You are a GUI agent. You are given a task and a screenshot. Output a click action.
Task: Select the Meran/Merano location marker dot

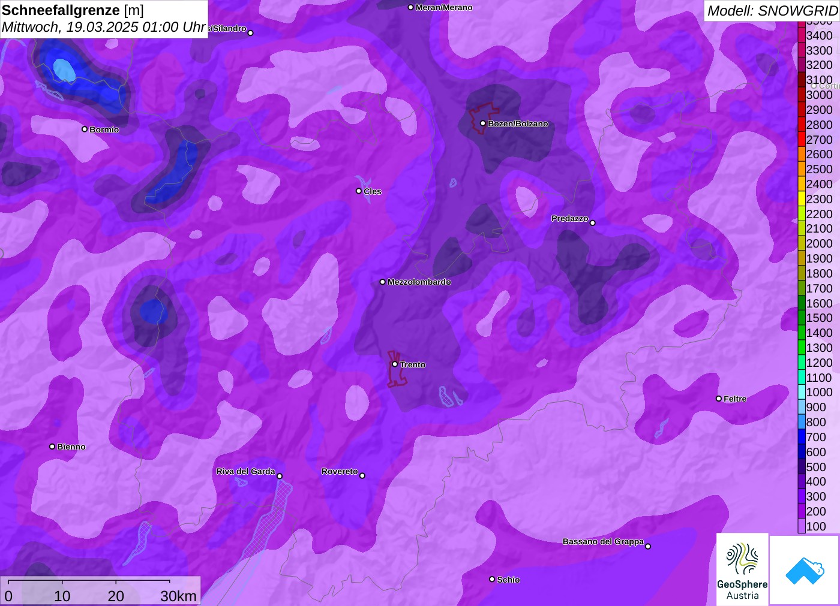pos(411,8)
